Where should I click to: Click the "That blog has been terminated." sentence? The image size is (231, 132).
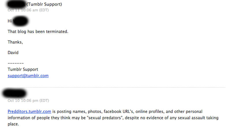38,31
